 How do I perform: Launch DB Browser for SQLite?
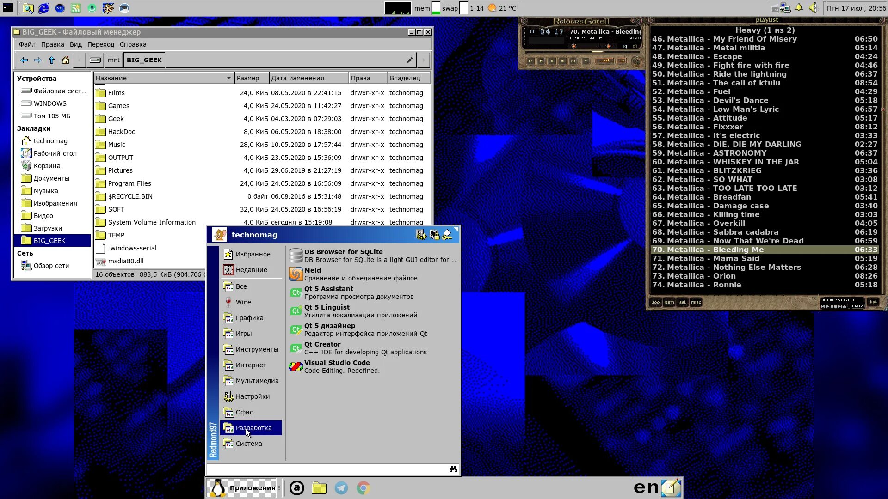(x=343, y=255)
